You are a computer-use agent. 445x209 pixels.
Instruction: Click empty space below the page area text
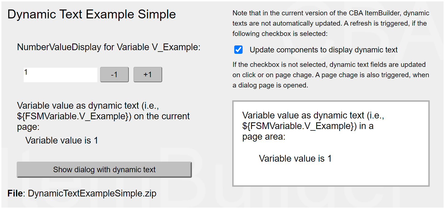coord(331,176)
